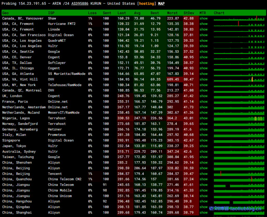Viewport: 267px width, 217px height.
Task: Click the Avg column header
Action: tap(137, 13)
